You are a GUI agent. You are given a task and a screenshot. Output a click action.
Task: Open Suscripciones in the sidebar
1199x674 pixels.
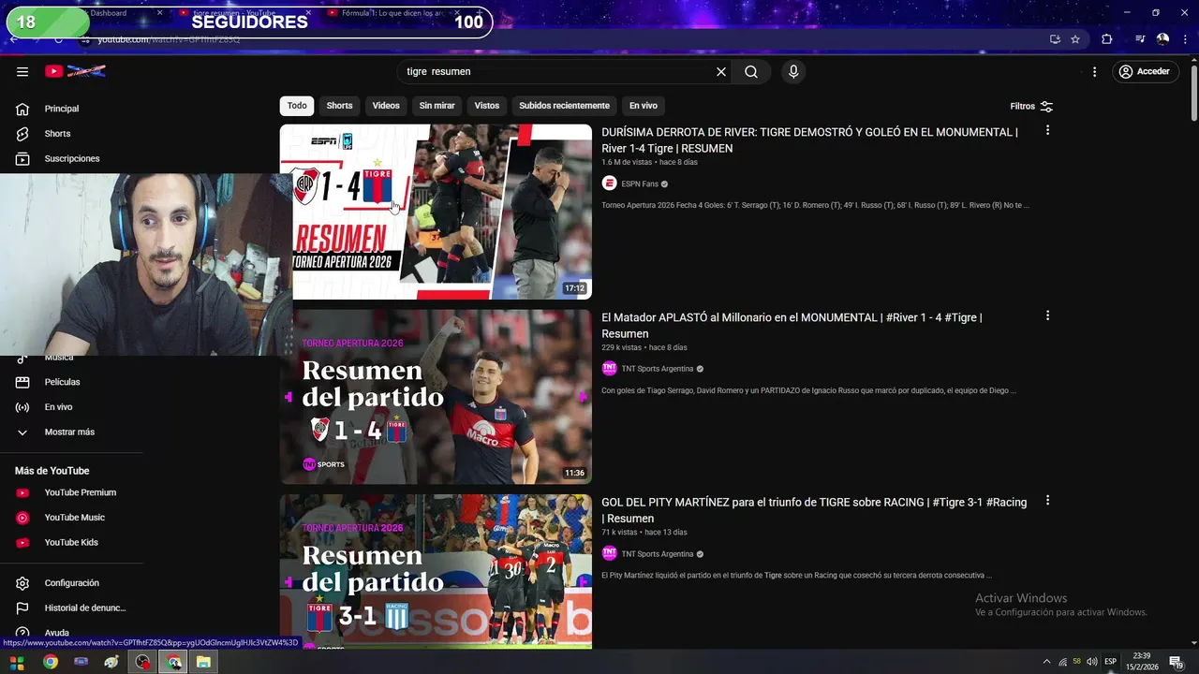coord(71,159)
